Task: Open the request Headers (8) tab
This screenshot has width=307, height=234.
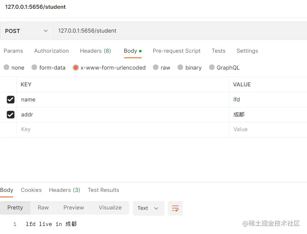Action: coord(95,51)
